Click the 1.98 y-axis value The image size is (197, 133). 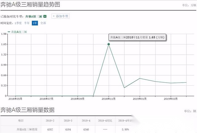pos(4,34)
